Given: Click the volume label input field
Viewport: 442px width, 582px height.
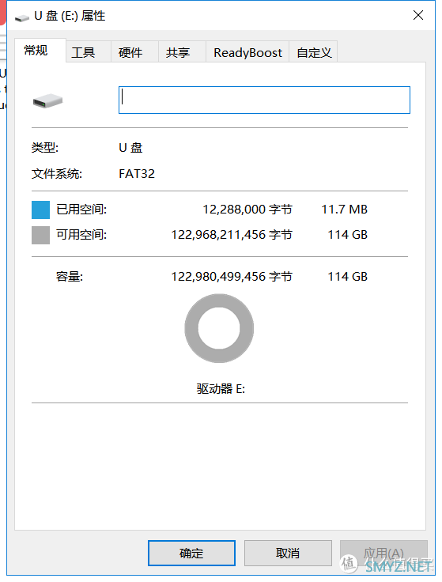Looking at the screenshot, I should coord(264,100).
